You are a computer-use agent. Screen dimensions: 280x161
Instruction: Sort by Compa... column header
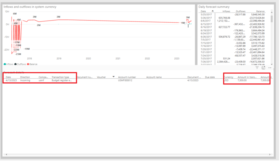coord(43,77)
